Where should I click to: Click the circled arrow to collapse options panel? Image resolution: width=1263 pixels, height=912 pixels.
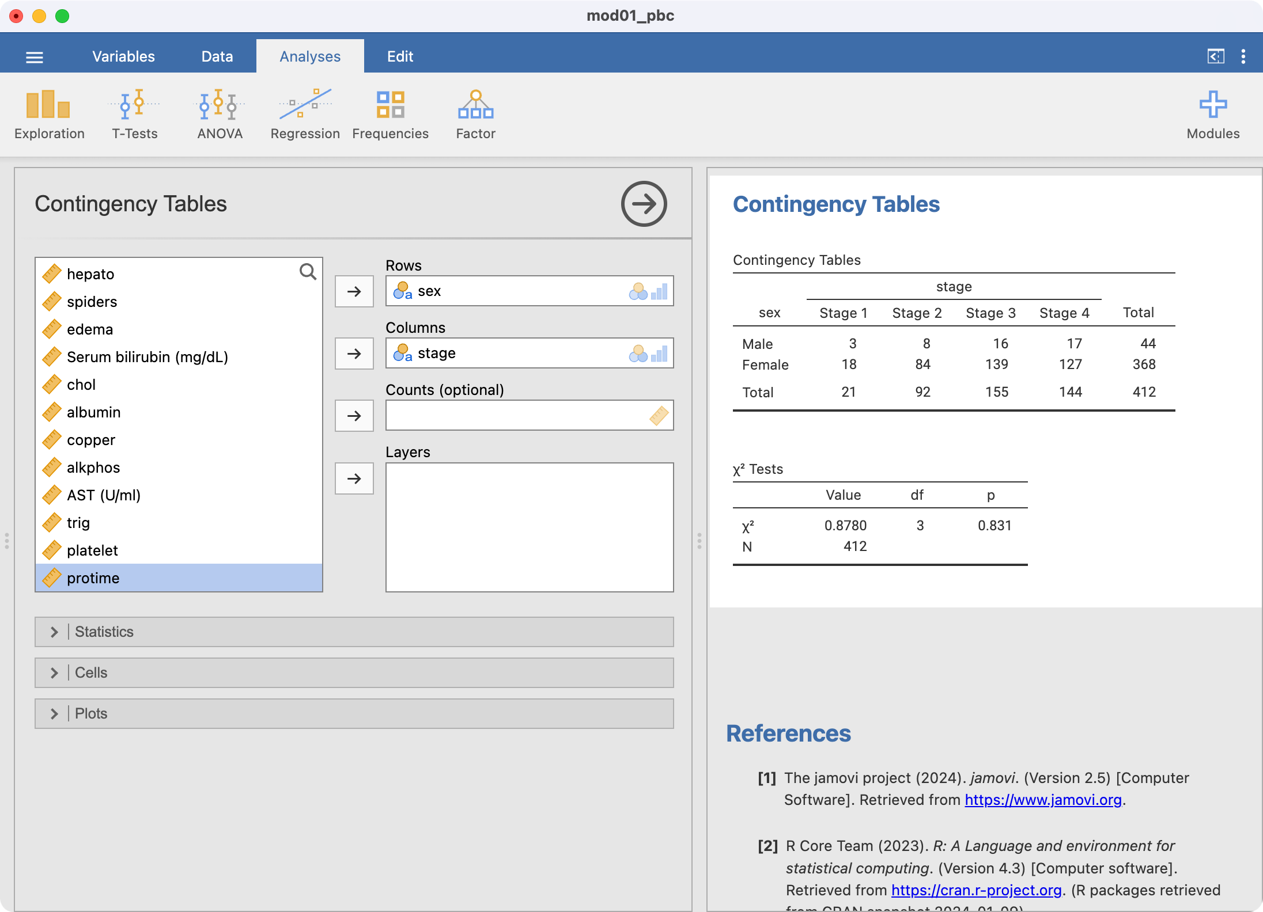click(x=644, y=204)
